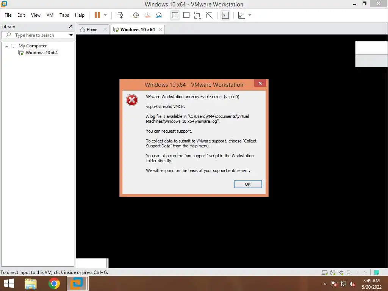Image resolution: width=388 pixels, height=291 pixels.
Task: Click OK in the error dialog
Action: (x=248, y=184)
